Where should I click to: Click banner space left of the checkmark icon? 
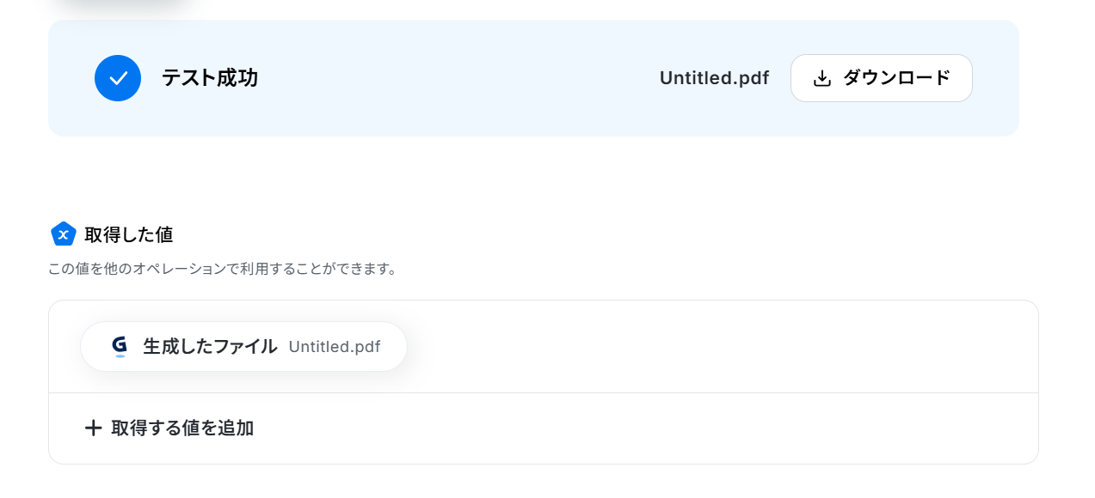pos(71,78)
